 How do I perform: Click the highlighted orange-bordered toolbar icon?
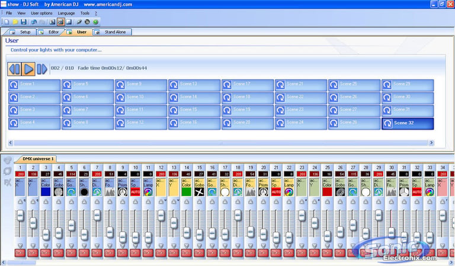click(60, 22)
